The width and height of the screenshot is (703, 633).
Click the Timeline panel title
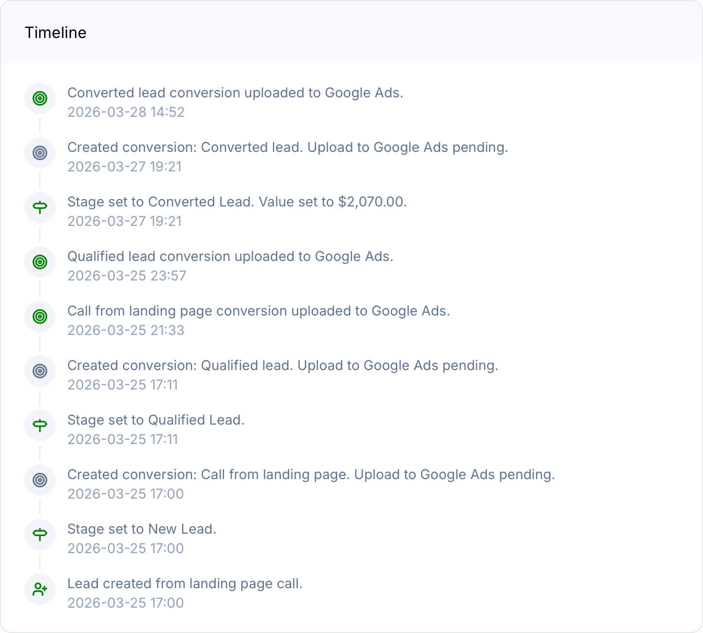(55, 33)
